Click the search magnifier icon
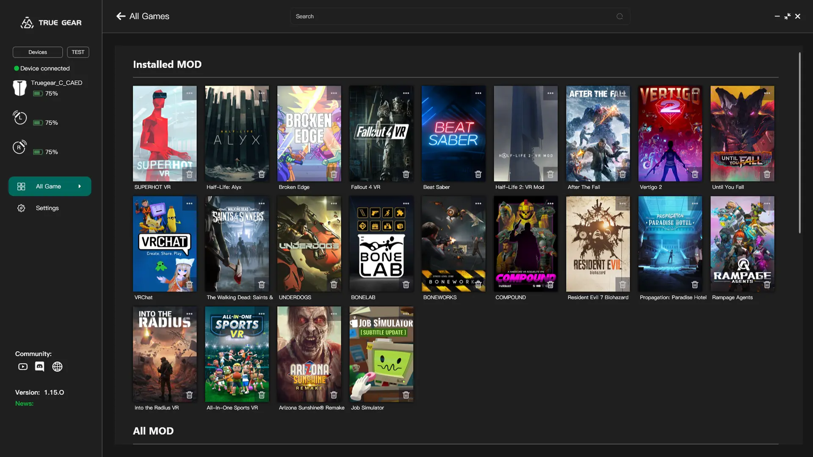 (619, 17)
